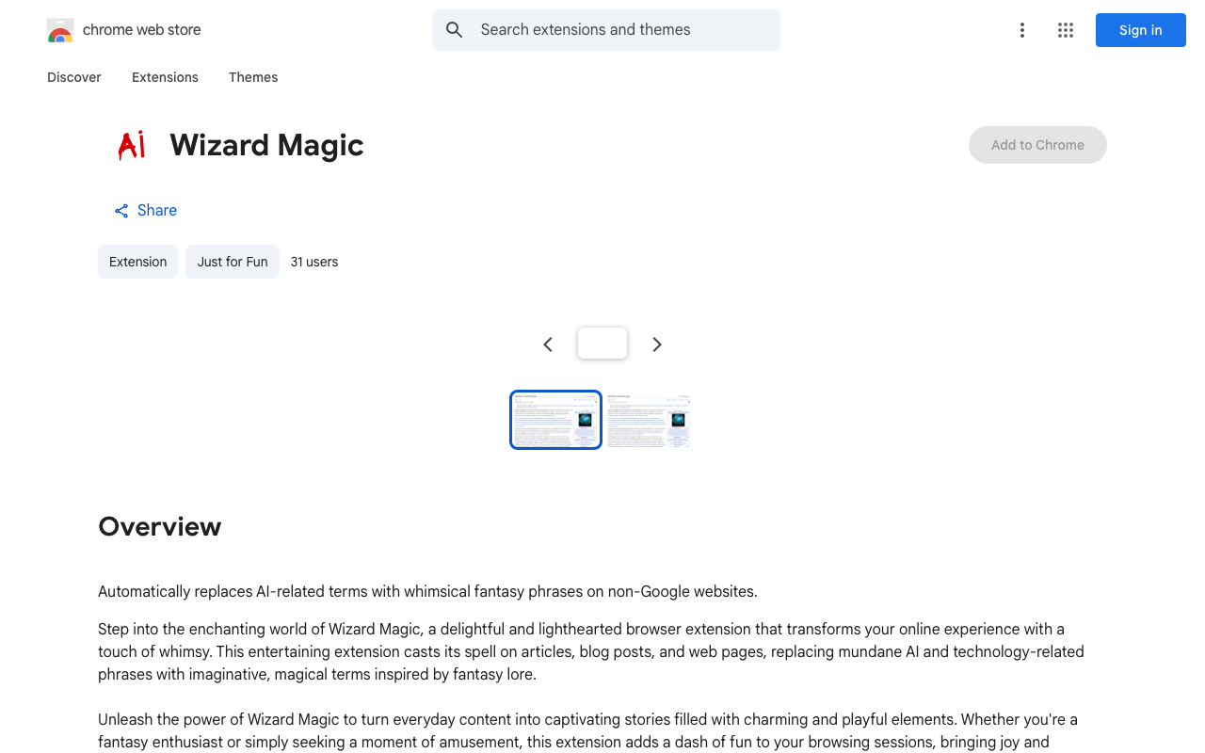Screen dimensions: 1205x753
Task: Open the Themes tab
Action: tap(253, 77)
